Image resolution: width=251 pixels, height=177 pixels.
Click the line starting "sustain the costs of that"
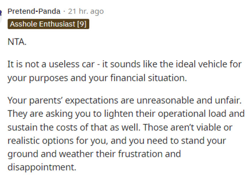click(120, 128)
